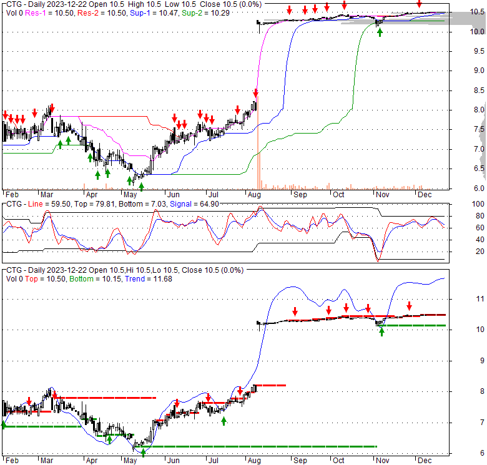Click the 8.0 price label on the upper chart axis
This screenshot has height=465, width=487.
[479, 110]
